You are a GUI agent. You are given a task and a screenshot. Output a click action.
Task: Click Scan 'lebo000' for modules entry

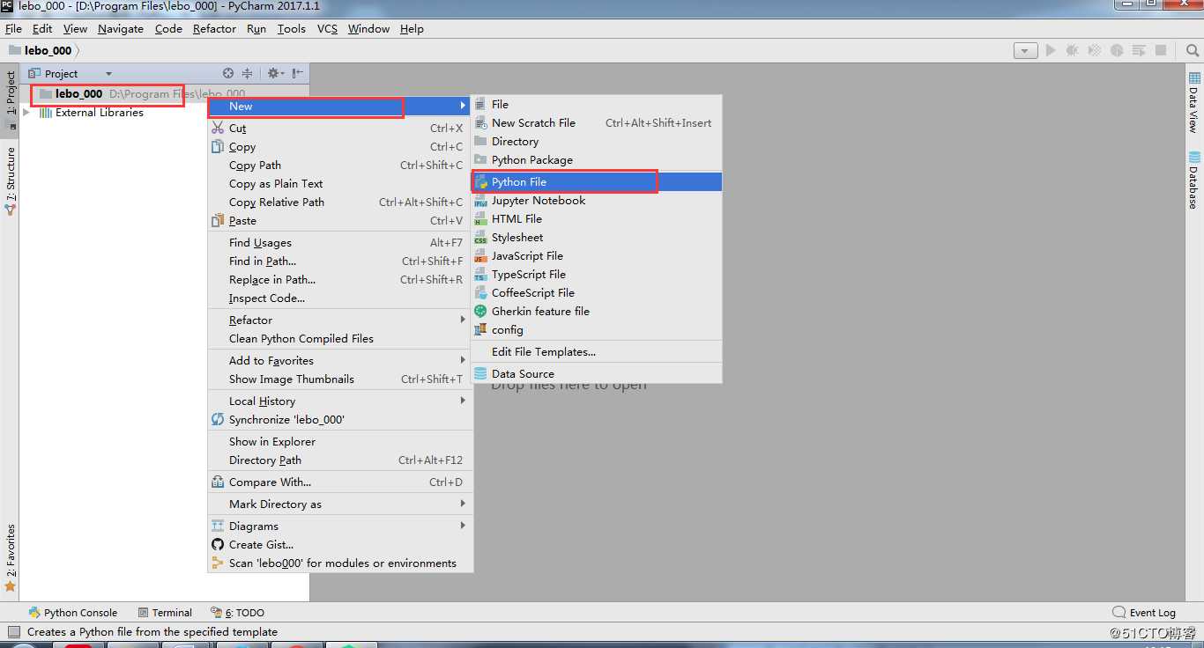[x=339, y=563]
